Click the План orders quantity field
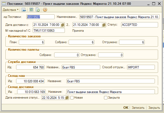This screenshot has height=113, width=164. pyautogui.click(x=32, y=42)
